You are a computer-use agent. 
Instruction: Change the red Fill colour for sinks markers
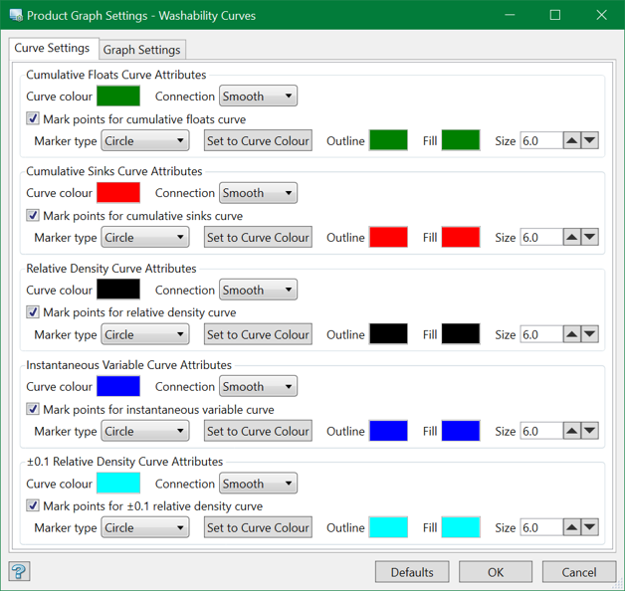(x=461, y=237)
